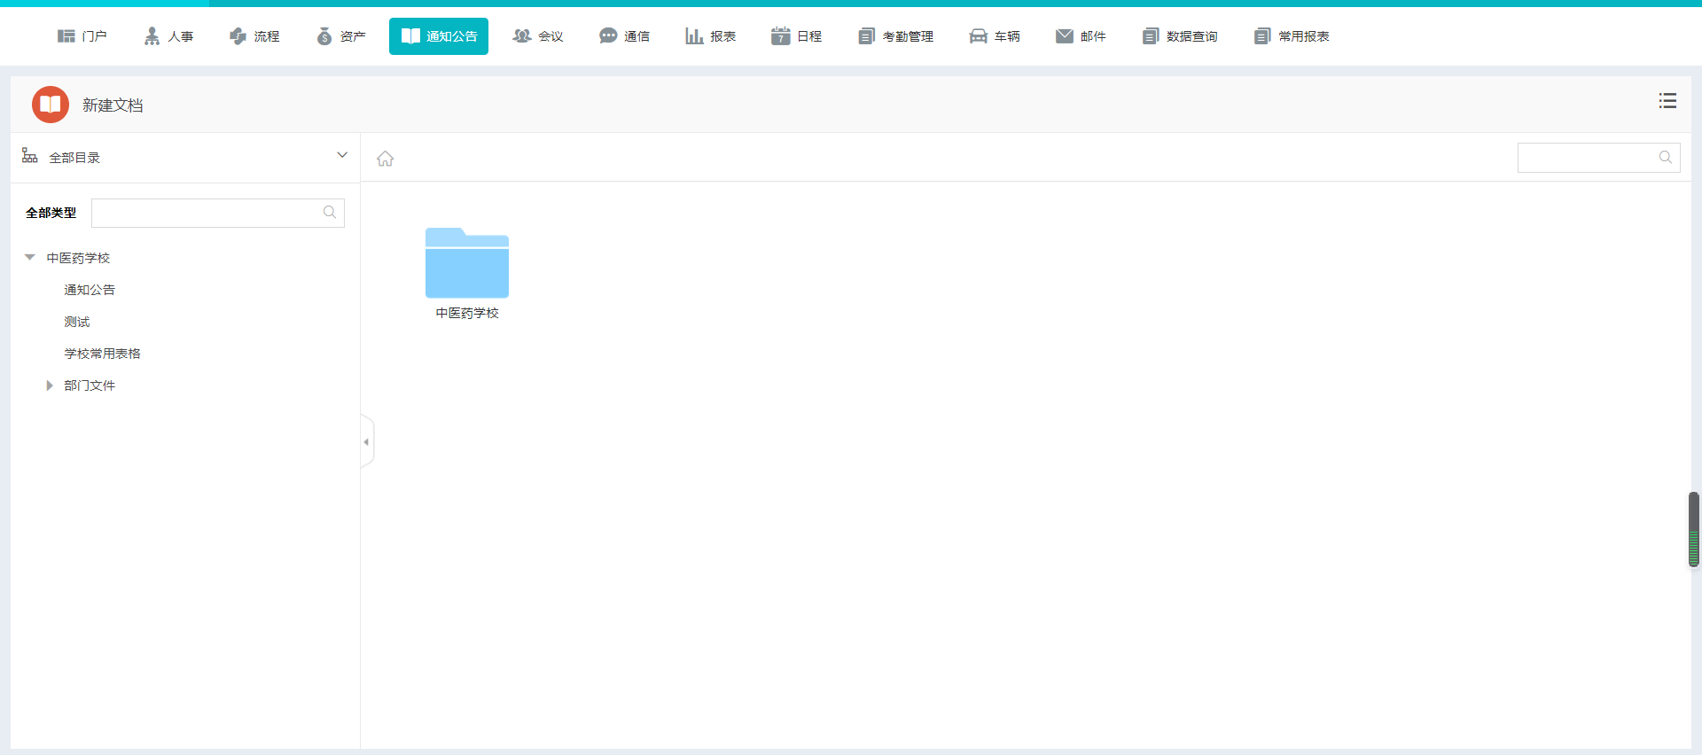The image size is (1702, 755).
Task: Click the vertical scrollbar thumb on right edge
Action: coord(1693,529)
